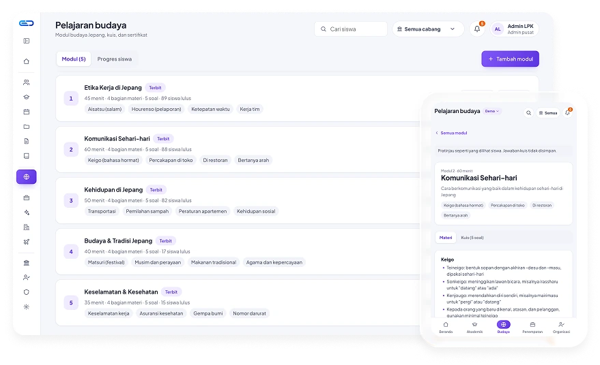Click search icon in mobile preview

point(528,113)
